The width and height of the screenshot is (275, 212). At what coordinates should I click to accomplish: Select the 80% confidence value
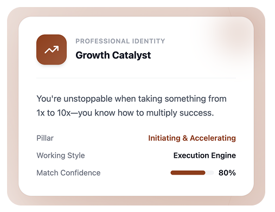click(227, 173)
